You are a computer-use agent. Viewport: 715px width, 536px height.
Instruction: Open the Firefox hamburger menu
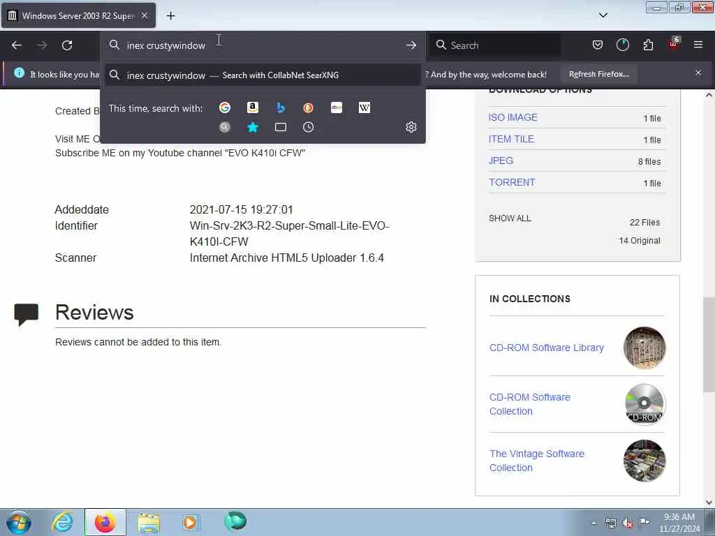point(698,45)
